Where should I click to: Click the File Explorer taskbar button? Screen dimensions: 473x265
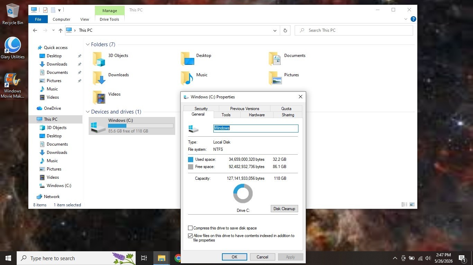click(x=161, y=258)
